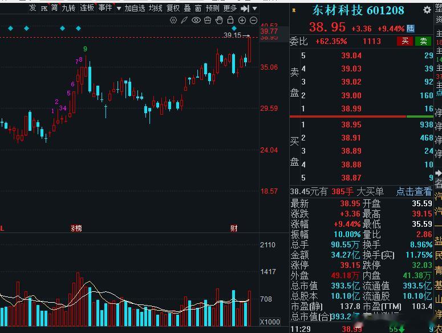Click the 叠 overlay button

pyautogui.click(x=188, y=8)
